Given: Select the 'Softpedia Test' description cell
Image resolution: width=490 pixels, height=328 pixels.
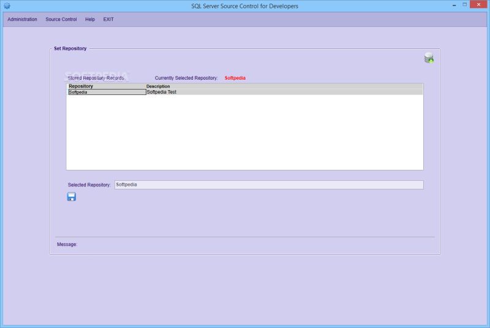Looking at the screenshot, I should tap(284, 92).
